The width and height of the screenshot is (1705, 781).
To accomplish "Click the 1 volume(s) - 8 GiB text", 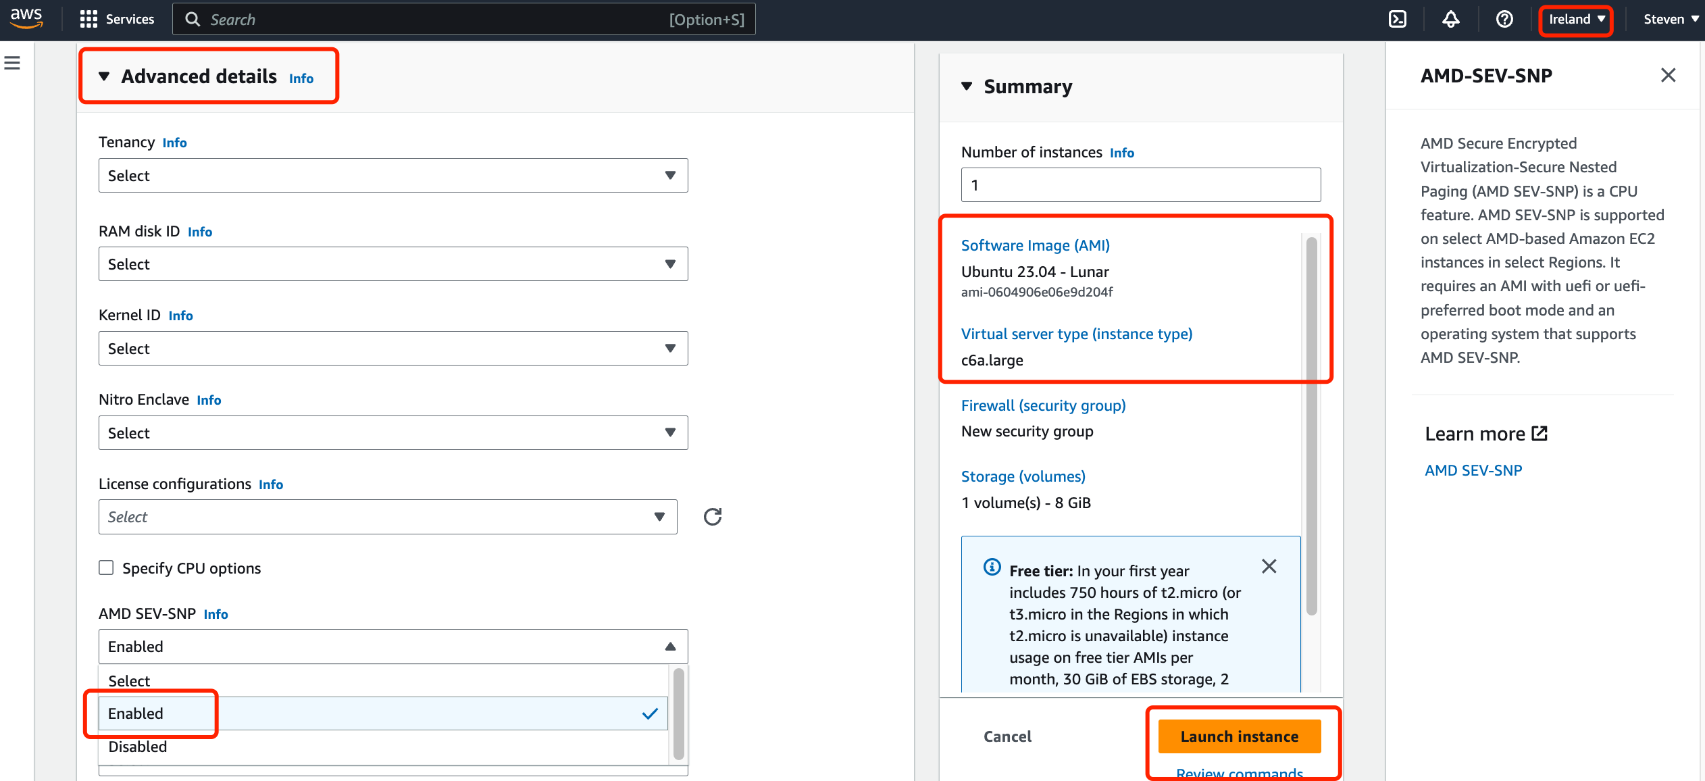I will 1026,503.
